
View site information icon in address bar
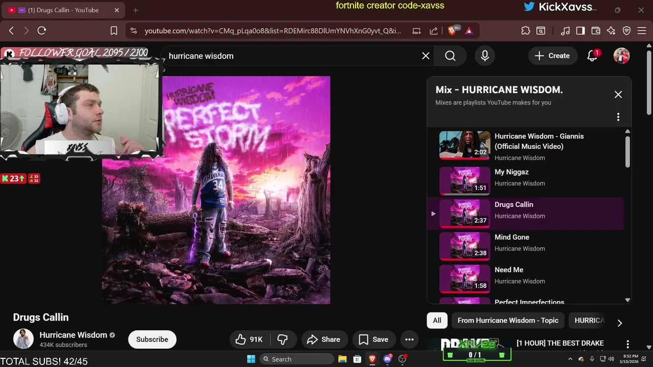pos(134,31)
